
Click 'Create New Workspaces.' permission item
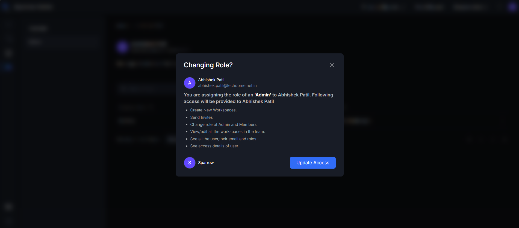click(x=213, y=110)
